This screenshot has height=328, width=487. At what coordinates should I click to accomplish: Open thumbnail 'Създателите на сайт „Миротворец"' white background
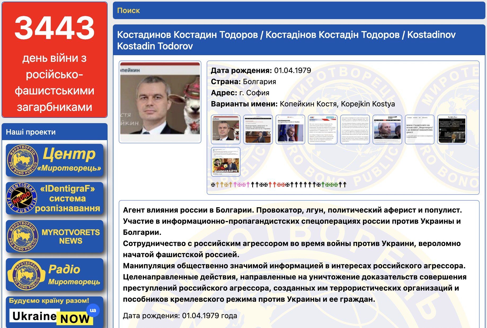pyautogui.click(x=420, y=130)
